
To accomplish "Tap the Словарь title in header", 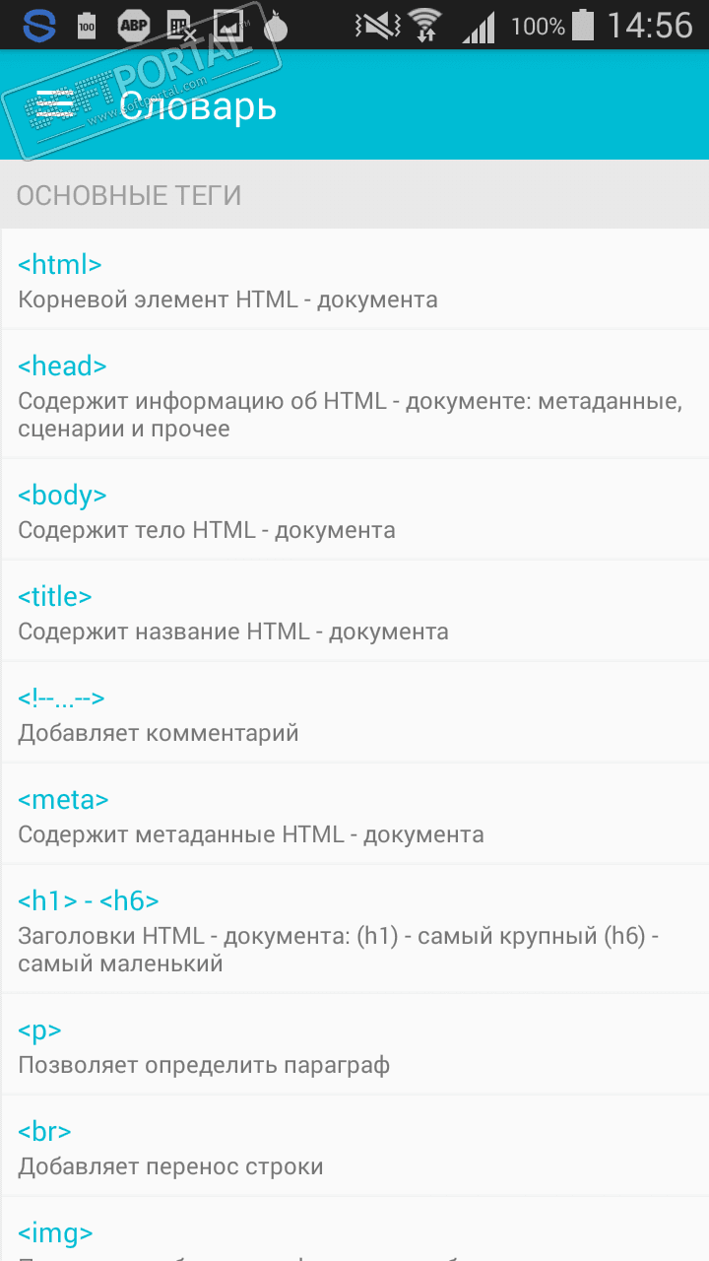I will click(197, 105).
